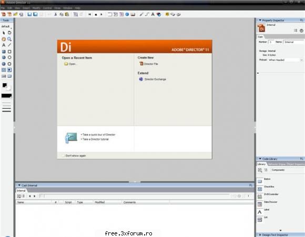Open the Director Exchange link
The image size is (305, 237).
152,79
